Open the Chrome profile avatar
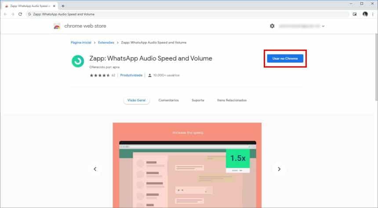 365,14
